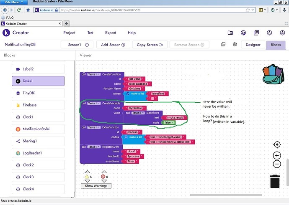The width and height of the screenshot is (289, 205).
Task: Select TinyDB1 in the blocks list
Action: [38, 93]
